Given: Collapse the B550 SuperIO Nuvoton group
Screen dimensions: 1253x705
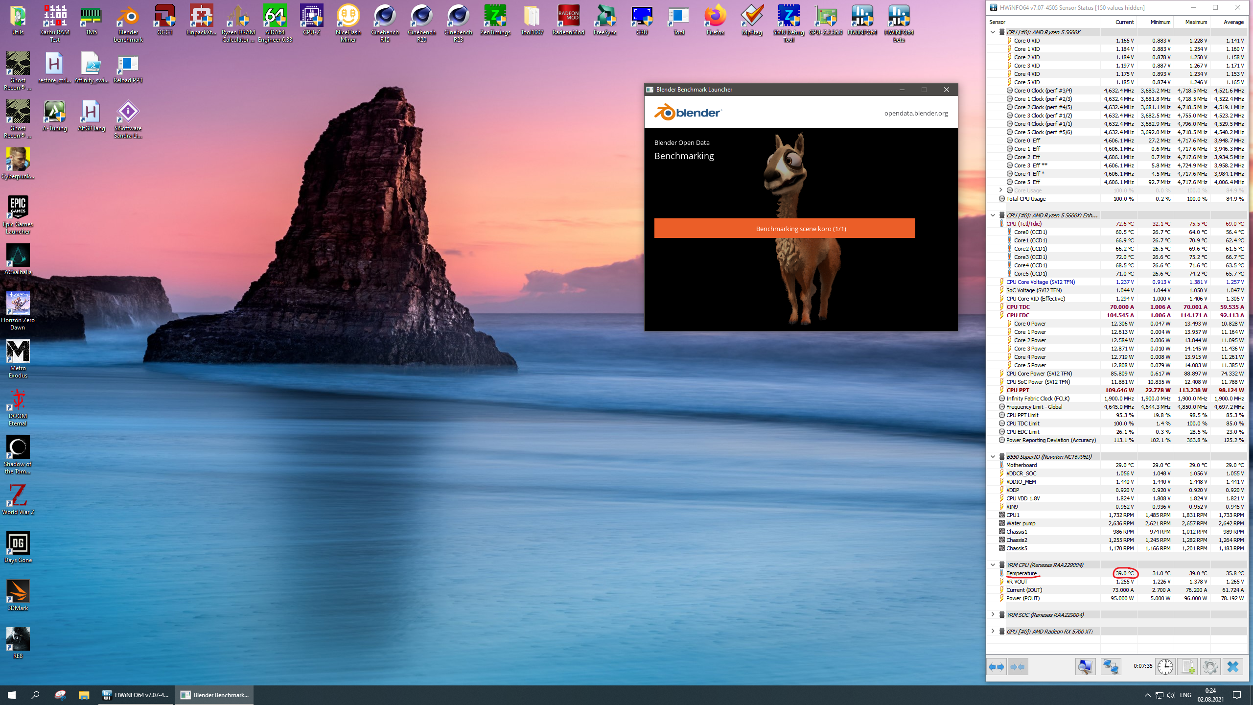Looking at the screenshot, I should (x=993, y=456).
